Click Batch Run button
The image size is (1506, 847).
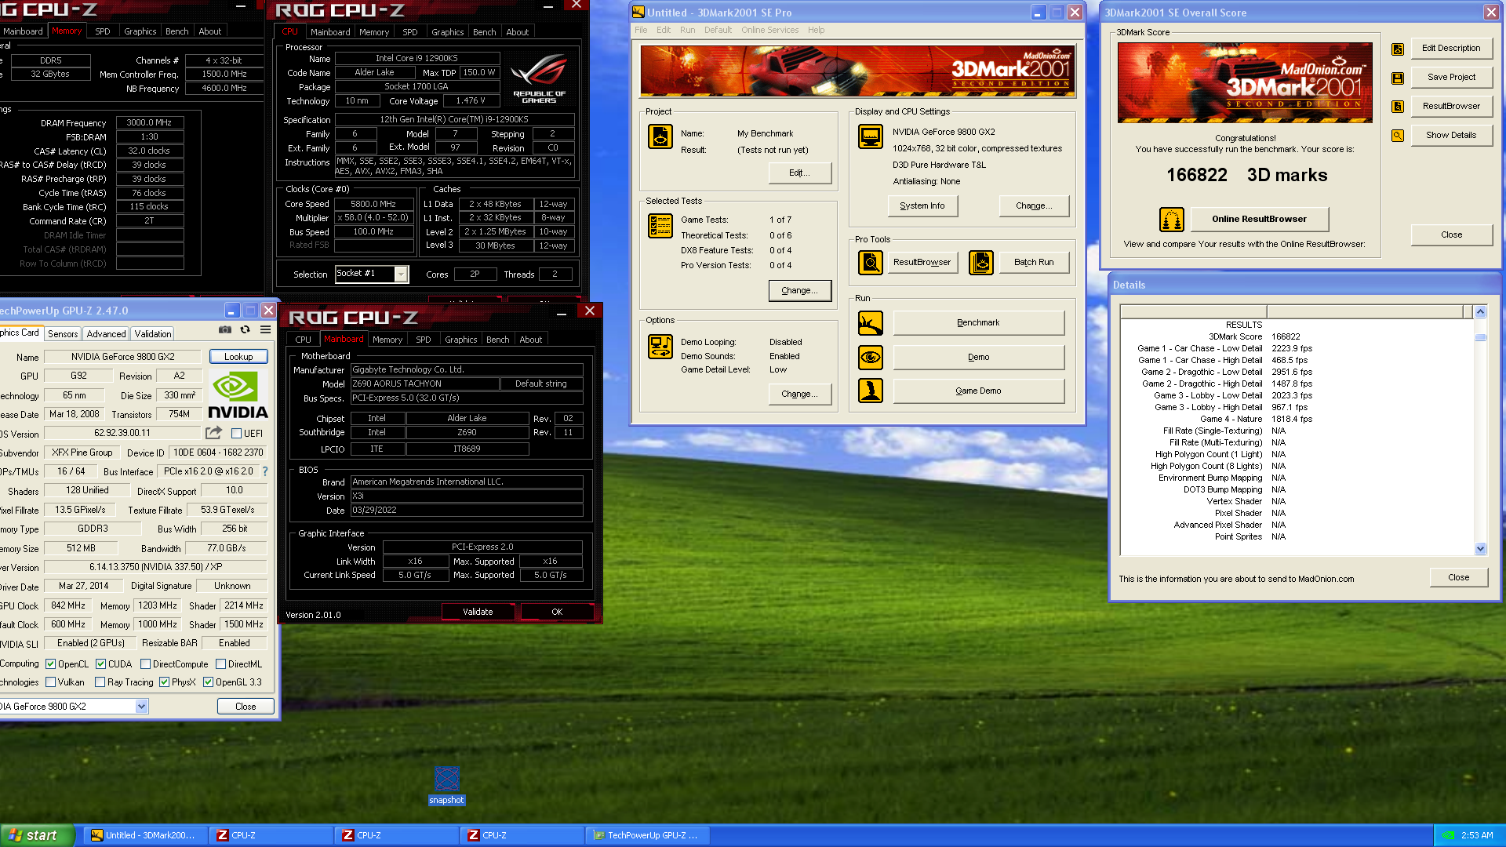[1033, 262]
